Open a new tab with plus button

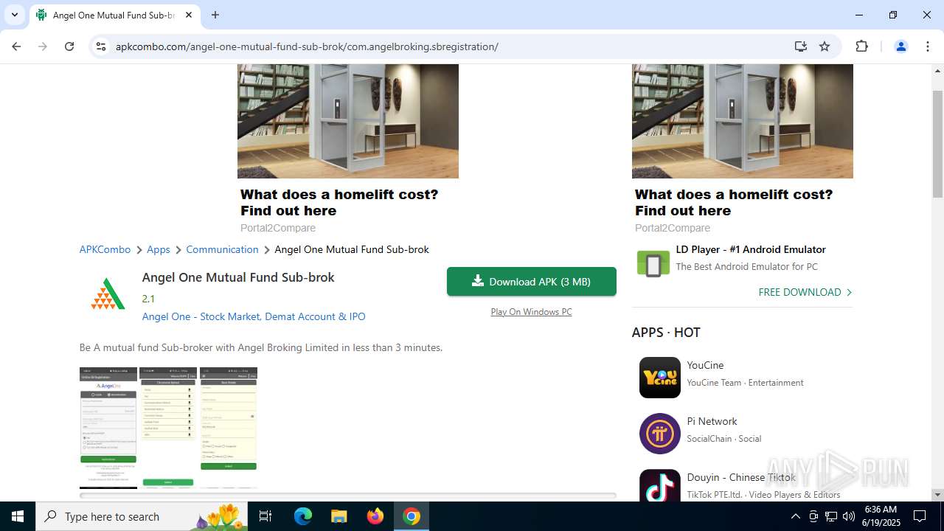click(x=215, y=15)
